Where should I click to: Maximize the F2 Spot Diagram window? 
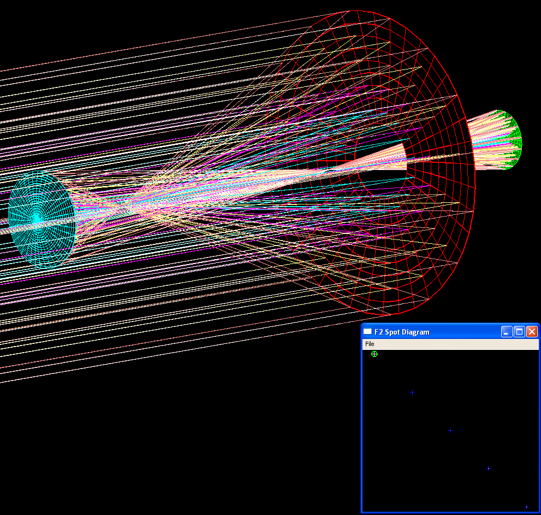point(519,332)
